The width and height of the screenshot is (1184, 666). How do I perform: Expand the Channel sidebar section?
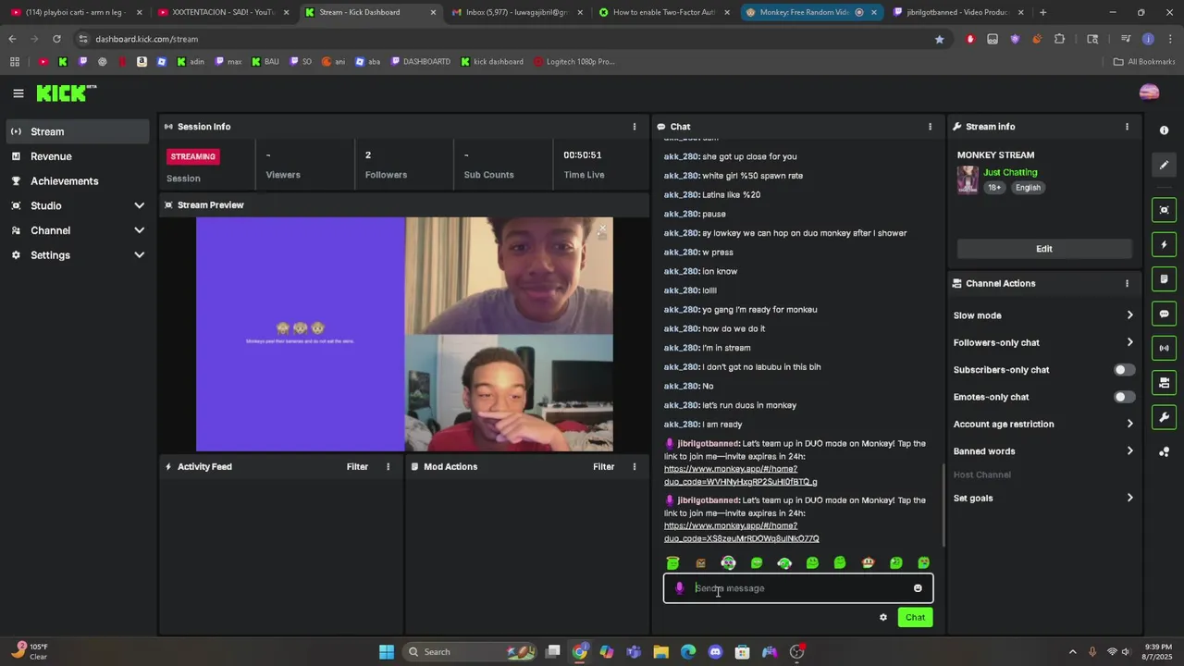(77, 230)
